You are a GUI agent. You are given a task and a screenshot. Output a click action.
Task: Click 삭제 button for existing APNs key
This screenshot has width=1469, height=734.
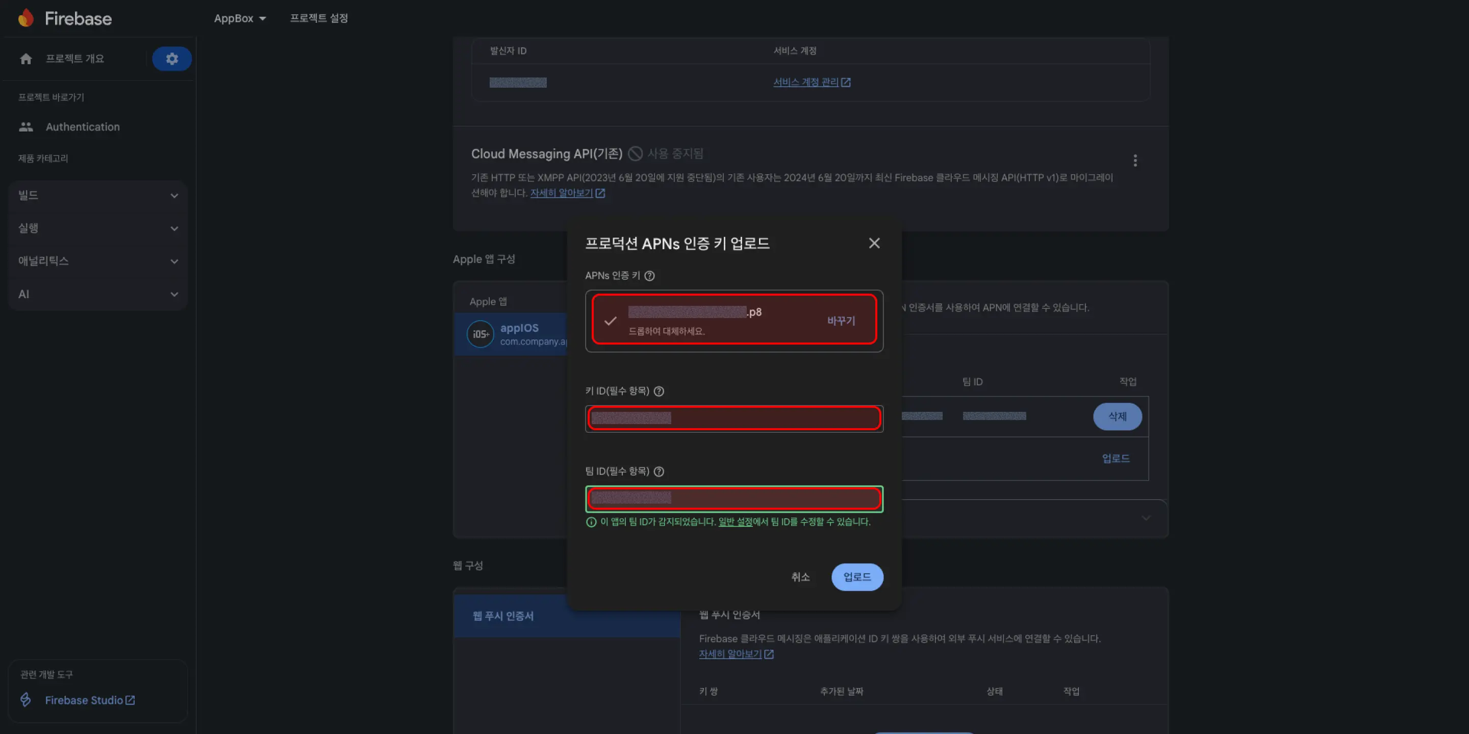(1117, 416)
